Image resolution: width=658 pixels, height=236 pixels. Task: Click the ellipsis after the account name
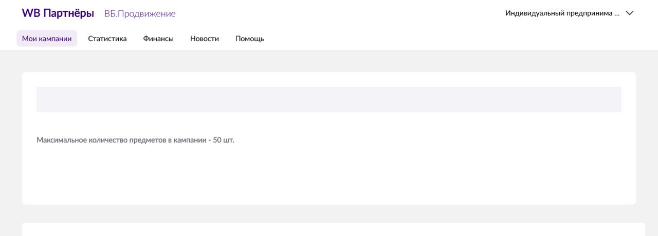coord(617,14)
